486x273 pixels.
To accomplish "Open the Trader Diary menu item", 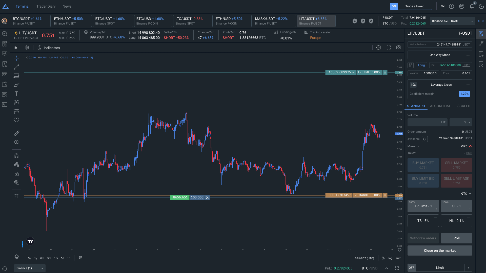I will [x=46, y=6].
